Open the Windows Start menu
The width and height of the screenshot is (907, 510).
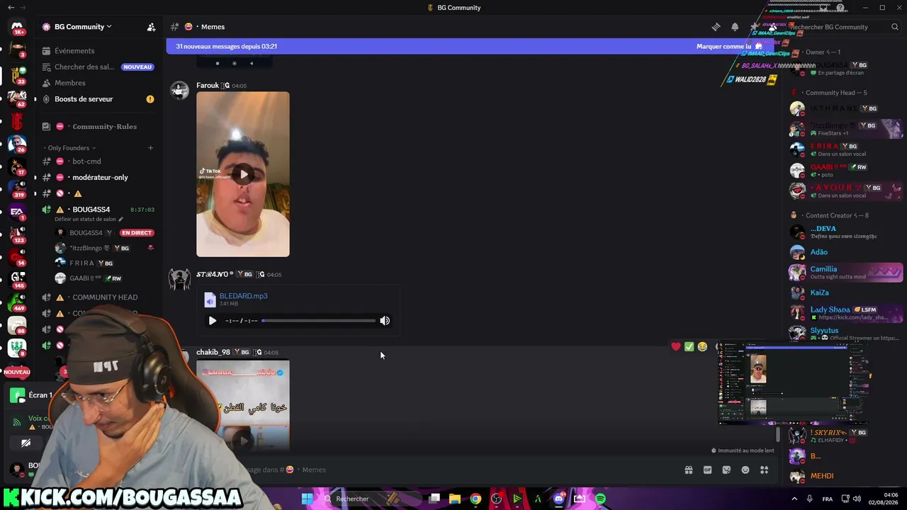point(307,499)
